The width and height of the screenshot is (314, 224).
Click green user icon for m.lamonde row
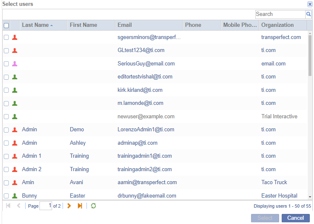(x=15, y=103)
